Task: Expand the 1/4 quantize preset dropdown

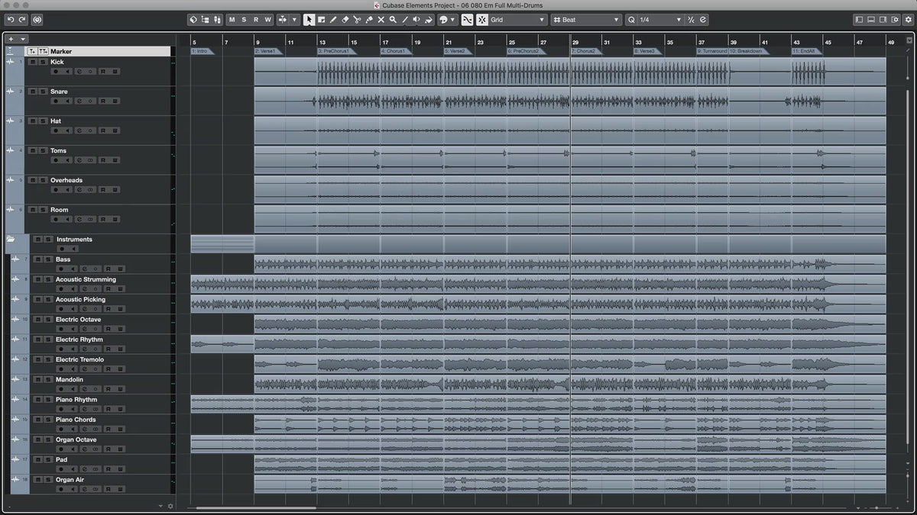Action: [x=654, y=20]
